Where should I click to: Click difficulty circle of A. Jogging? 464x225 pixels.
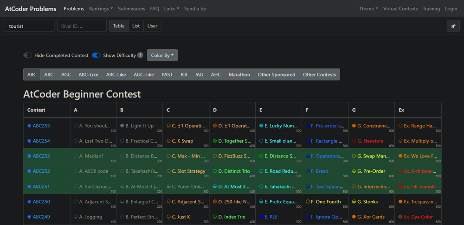pos(76,217)
